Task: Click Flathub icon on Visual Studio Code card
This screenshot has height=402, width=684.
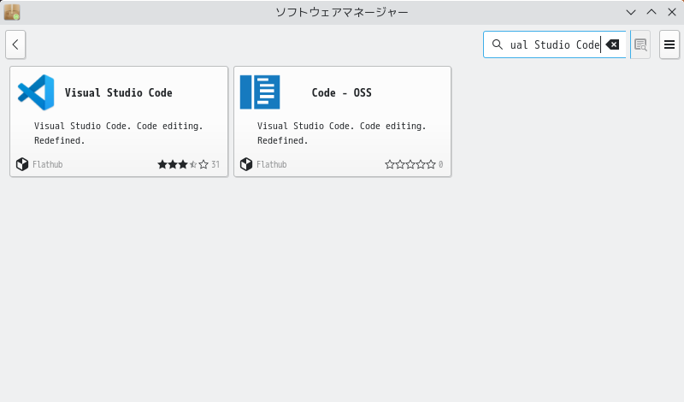Action: point(22,164)
